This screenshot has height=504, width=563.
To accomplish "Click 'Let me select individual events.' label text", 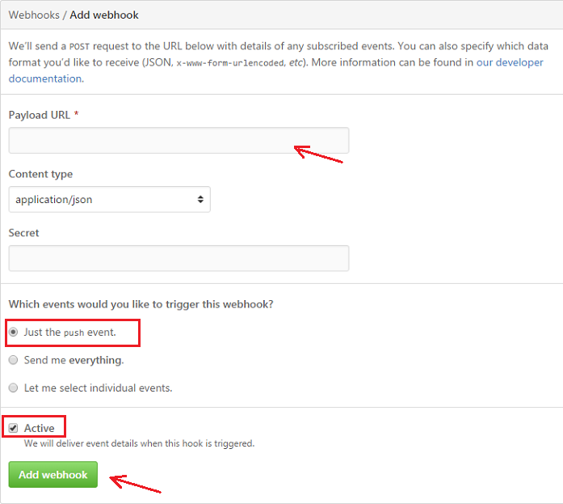I will [x=98, y=388].
